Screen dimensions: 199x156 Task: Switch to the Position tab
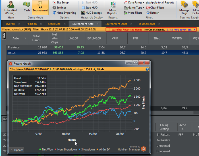point(32,24)
